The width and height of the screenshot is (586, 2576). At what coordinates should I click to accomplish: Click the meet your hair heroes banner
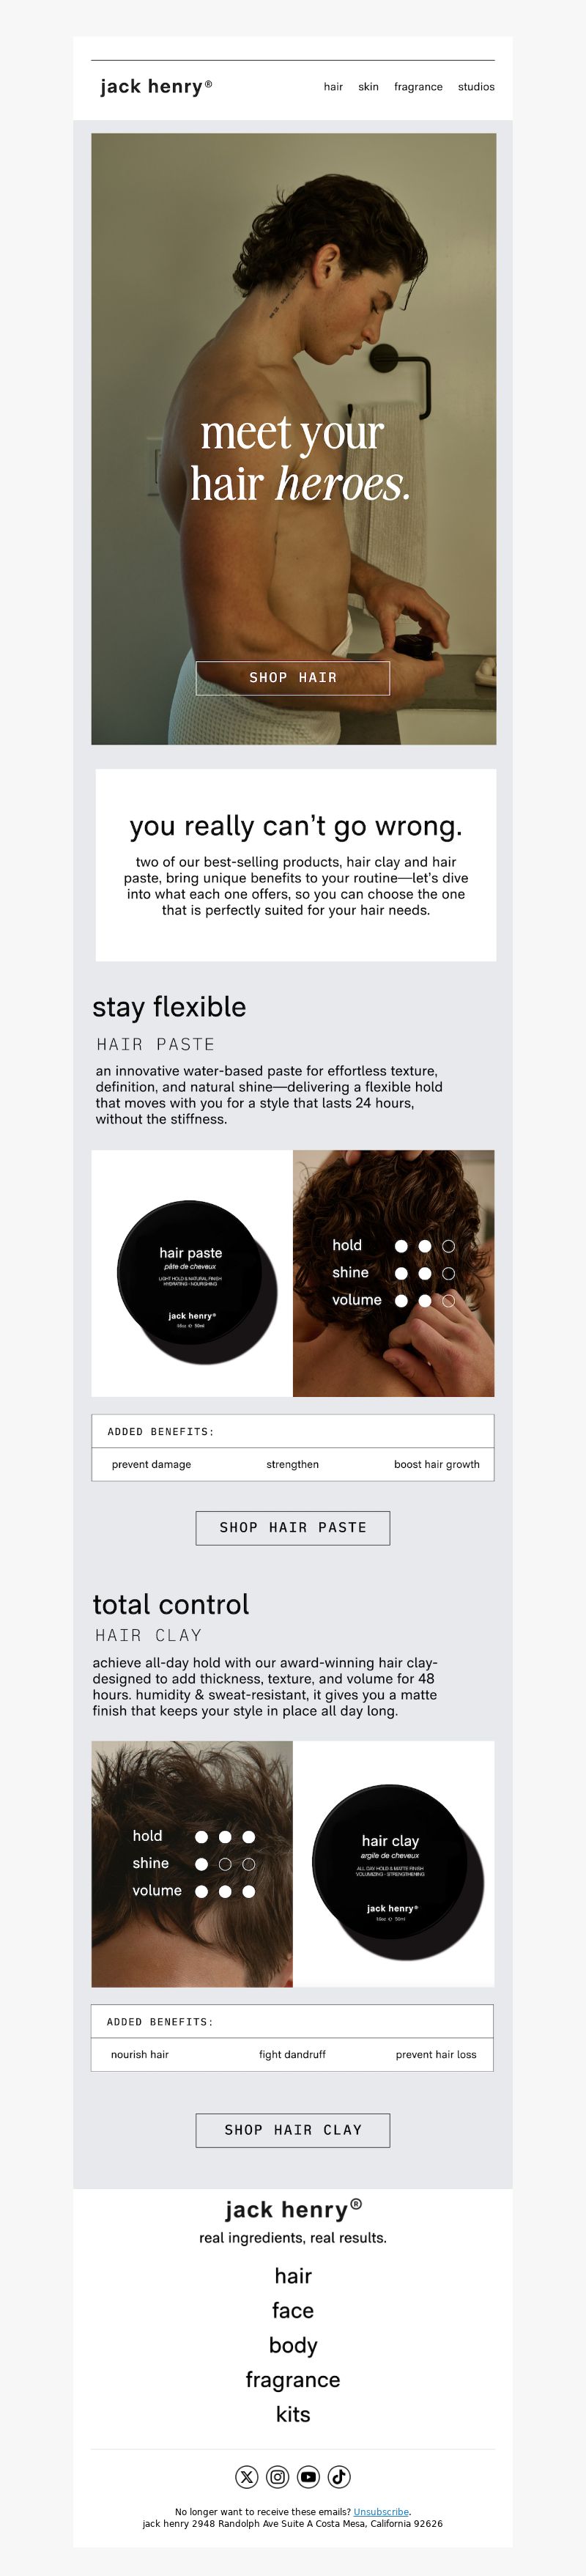[x=294, y=439]
